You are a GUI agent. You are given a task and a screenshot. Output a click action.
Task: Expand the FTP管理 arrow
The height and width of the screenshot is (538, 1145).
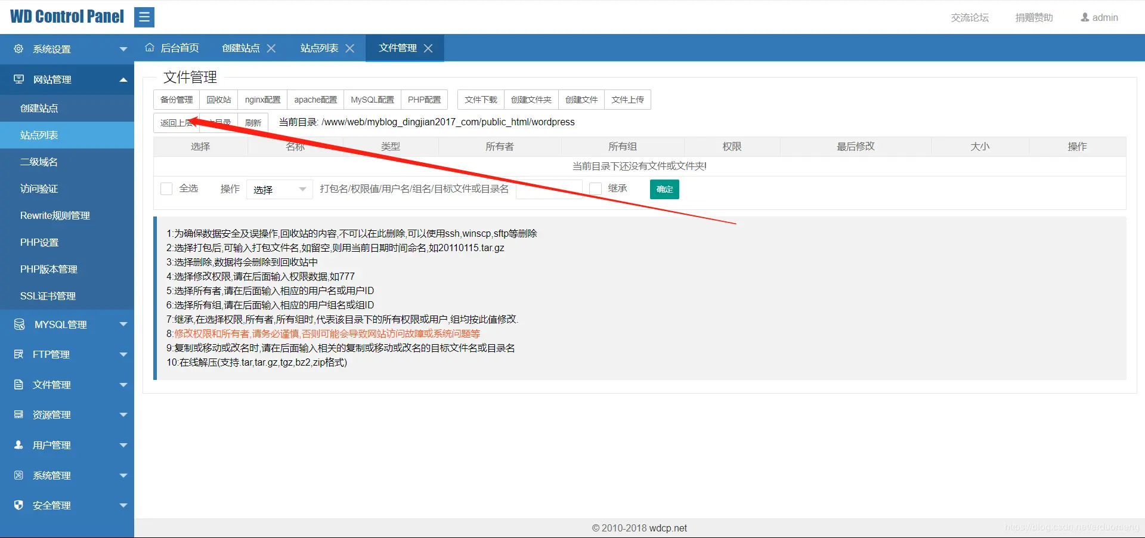123,354
